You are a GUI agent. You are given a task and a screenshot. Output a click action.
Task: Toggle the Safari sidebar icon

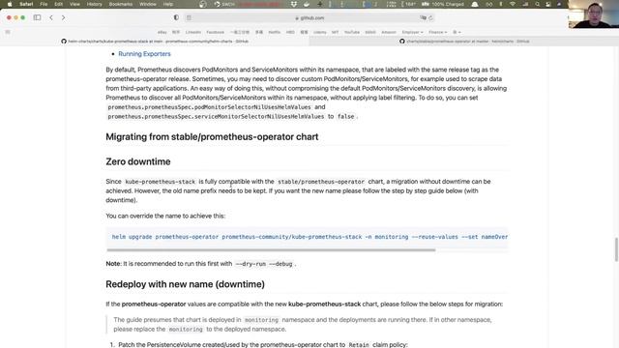pos(37,17)
